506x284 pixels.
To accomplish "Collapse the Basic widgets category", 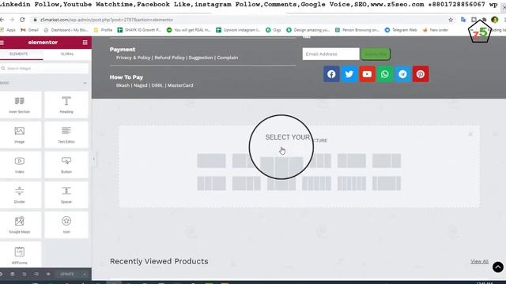I will click(85, 83).
